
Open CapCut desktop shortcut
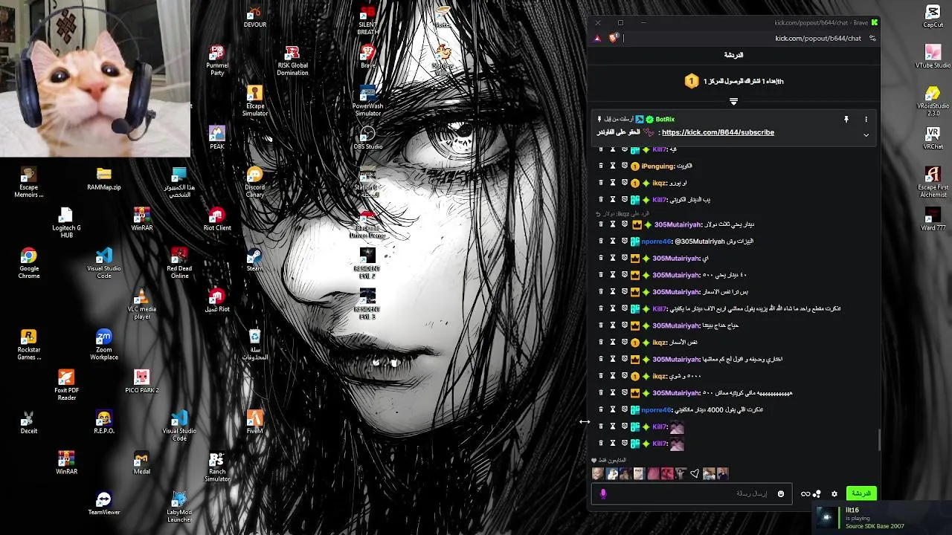coord(933,16)
